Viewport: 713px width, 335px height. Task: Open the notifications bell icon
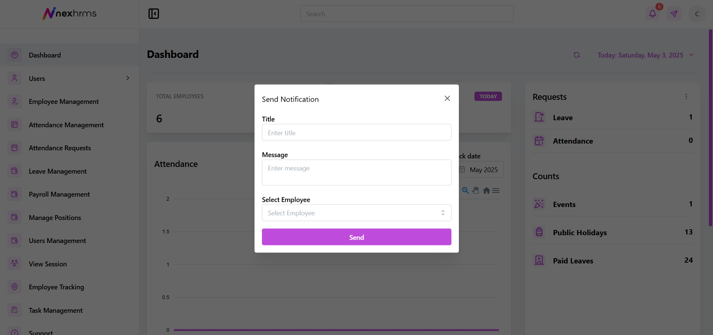(652, 14)
